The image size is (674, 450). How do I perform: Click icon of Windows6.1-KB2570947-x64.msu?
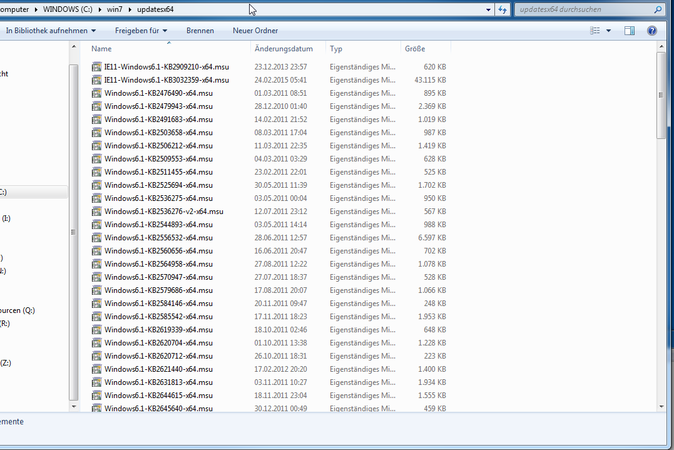(97, 277)
